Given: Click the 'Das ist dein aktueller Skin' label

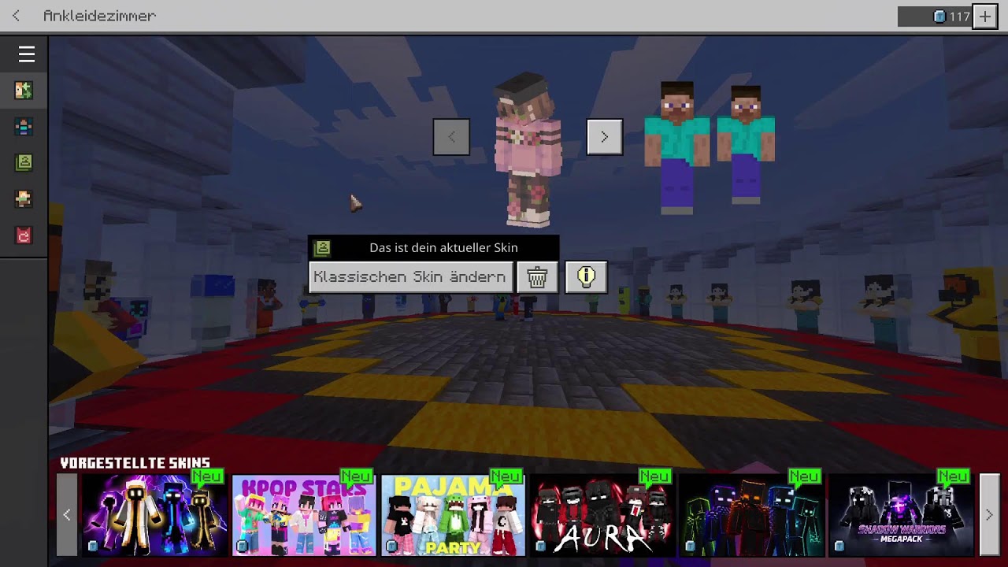Looking at the screenshot, I should coord(443,248).
